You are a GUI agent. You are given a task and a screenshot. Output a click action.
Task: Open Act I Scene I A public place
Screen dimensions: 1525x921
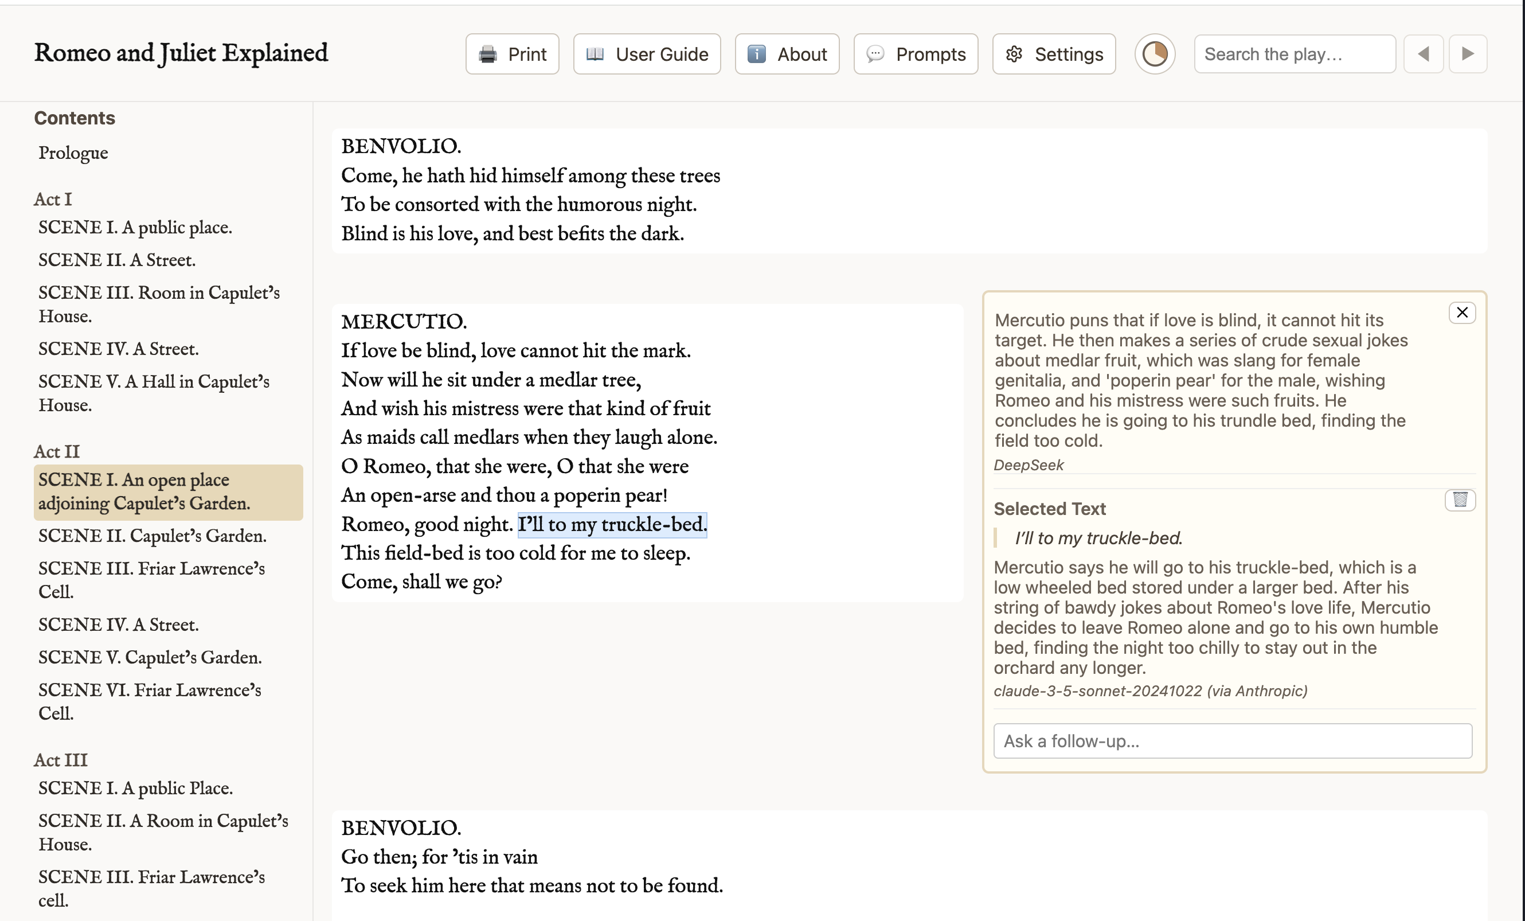(x=135, y=228)
